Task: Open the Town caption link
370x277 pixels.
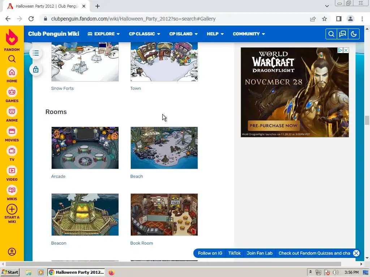Action: (x=135, y=88)
